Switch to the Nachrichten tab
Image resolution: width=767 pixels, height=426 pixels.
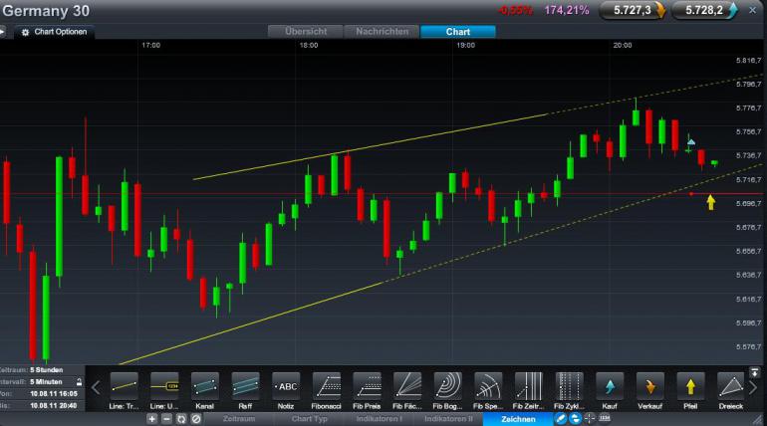383,32
